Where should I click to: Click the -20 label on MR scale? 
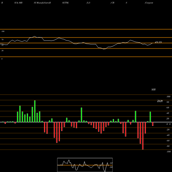168,130
